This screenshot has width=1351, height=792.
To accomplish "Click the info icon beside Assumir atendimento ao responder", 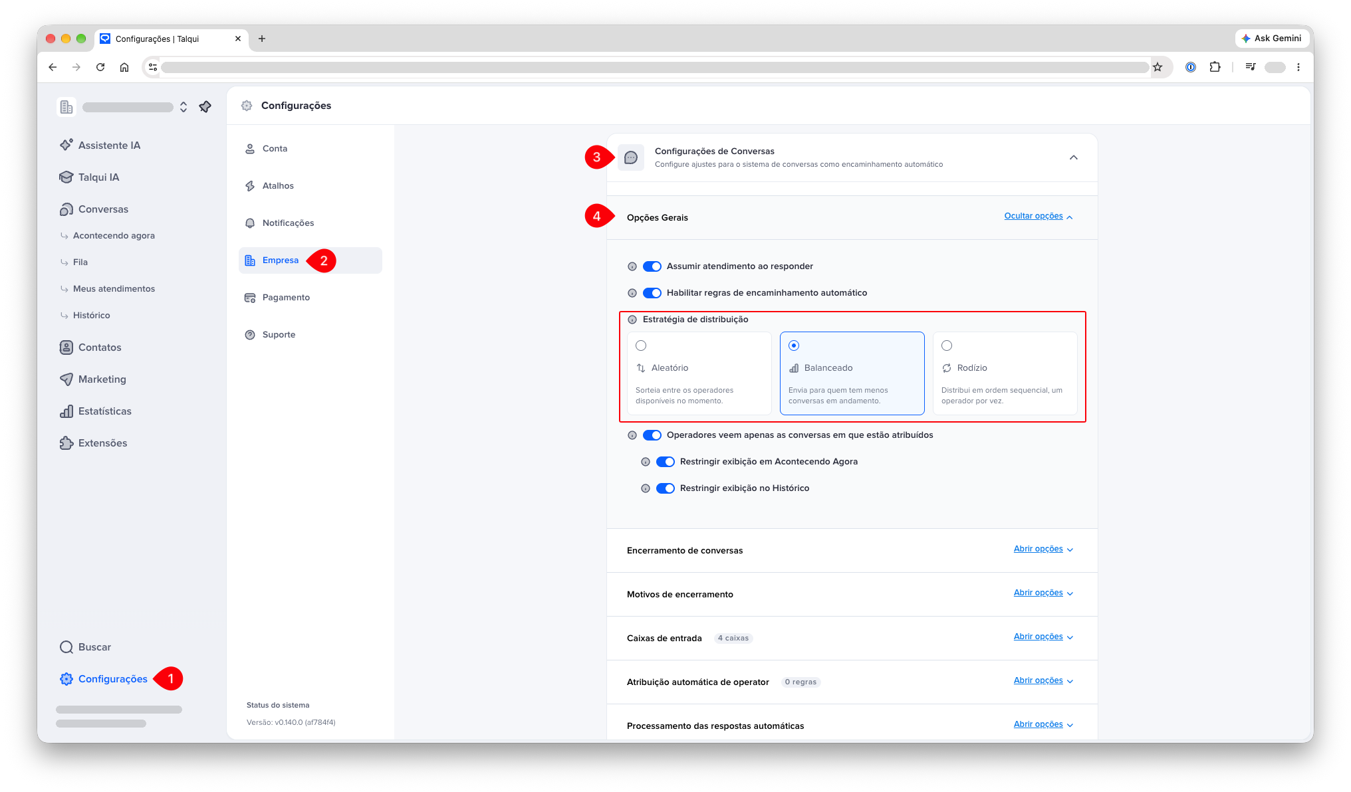I will point(632,266).
